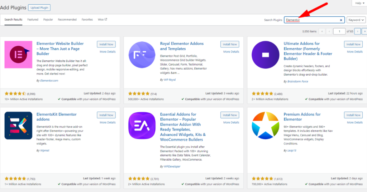Open the ElementsKit Elementor addons title link
The height and width of the screenshot is (192, 367).
[56, 117]
